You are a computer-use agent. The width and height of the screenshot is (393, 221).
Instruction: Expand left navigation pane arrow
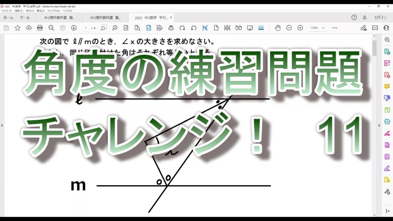[2, 125]
